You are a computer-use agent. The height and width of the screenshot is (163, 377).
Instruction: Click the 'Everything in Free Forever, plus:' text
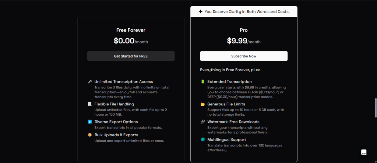click(x=230, y=70)
